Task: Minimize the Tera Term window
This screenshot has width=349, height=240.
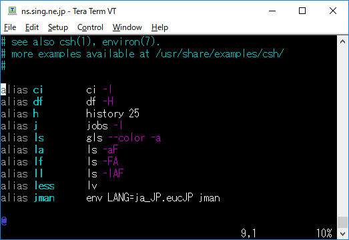Action: click(x=272, y=11)
